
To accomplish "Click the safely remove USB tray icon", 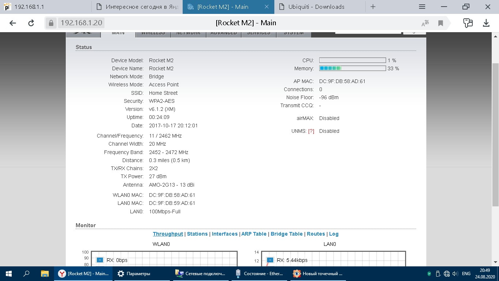I will [438, 274].
